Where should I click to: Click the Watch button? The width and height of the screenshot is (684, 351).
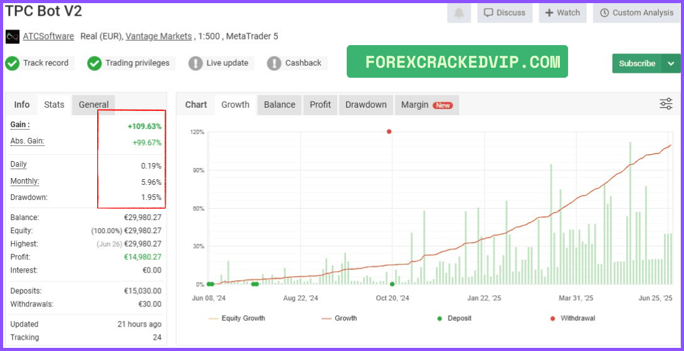pyautogui.click(x=563, y=13)
